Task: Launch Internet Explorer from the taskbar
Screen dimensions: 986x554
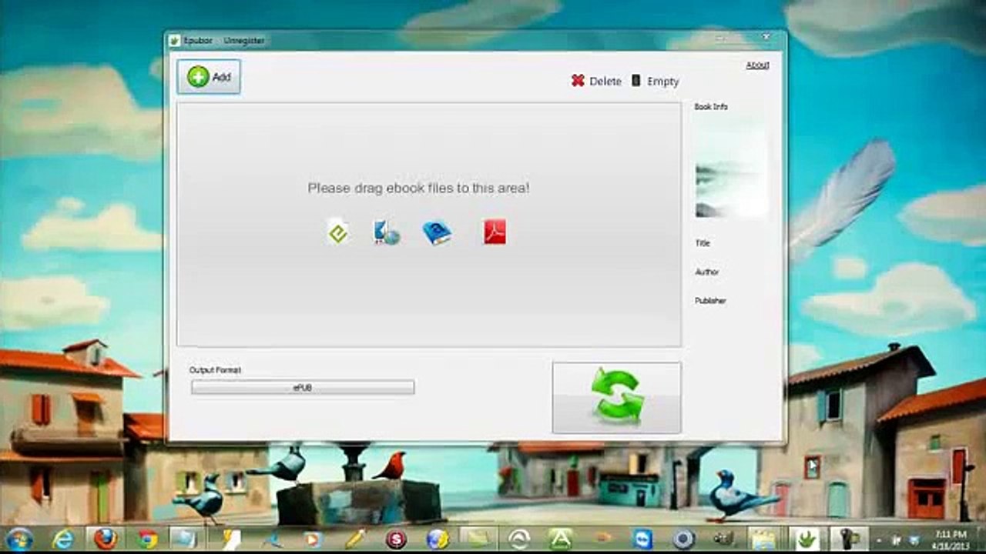Action: click(63, 539)
